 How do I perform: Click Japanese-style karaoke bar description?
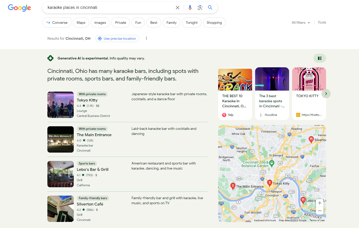tap(169, 96)
